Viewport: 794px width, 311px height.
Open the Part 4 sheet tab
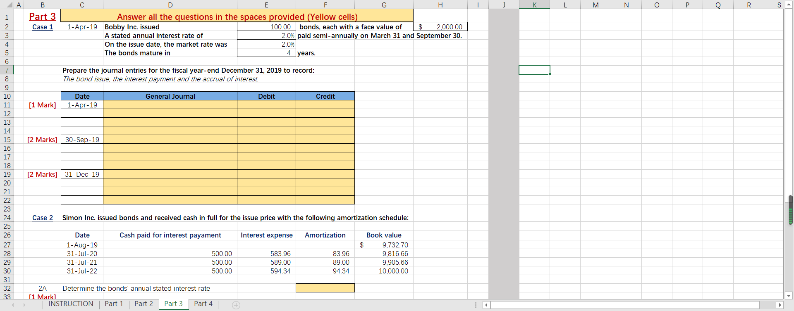[x=203, y=304]
